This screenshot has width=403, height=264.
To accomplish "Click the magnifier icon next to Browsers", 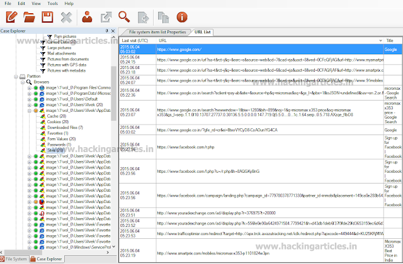I will (x=29, y=82).
